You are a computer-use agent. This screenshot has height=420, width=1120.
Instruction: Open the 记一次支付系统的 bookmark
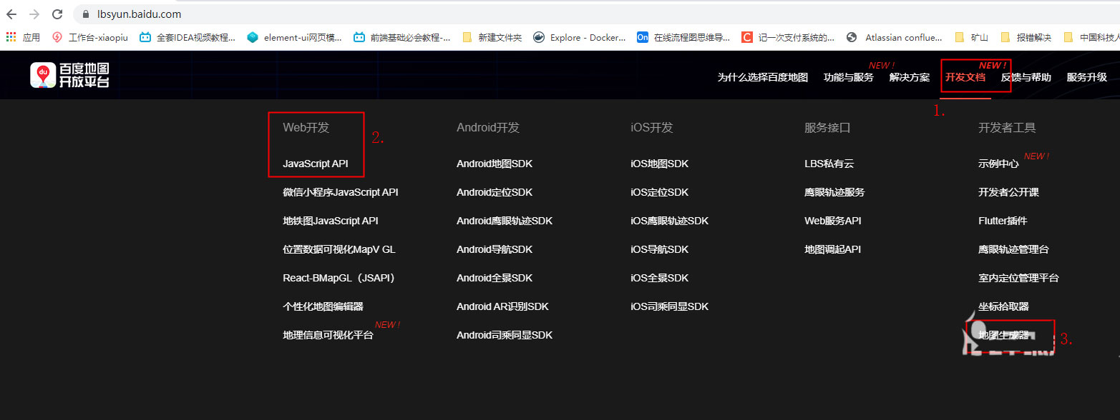788,37
